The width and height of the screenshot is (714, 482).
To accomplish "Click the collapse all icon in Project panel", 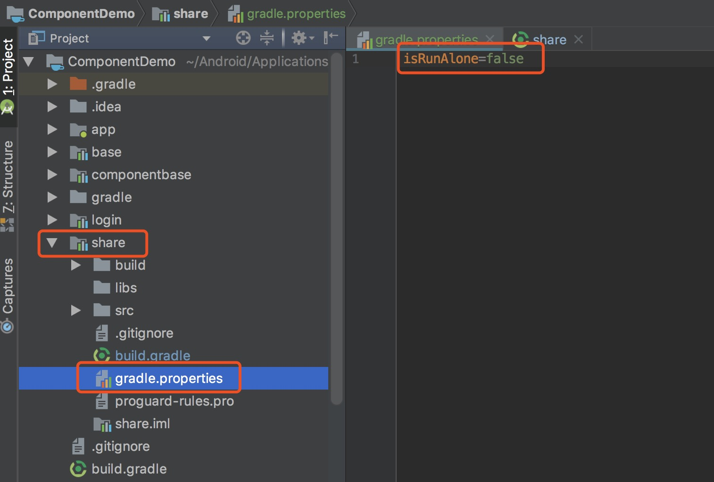I will (x=267, y=38).
